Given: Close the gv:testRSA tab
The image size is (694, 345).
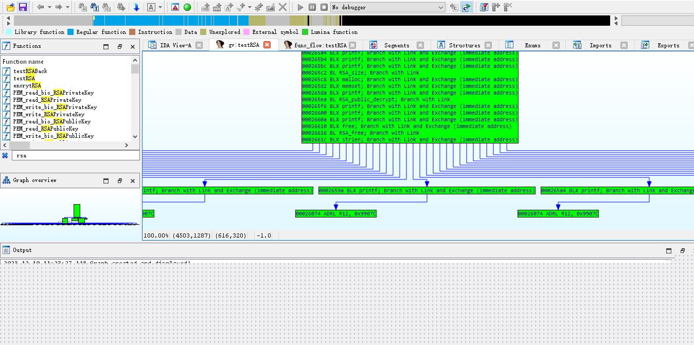Looking at the screenshot, I should tap(267, 45).
